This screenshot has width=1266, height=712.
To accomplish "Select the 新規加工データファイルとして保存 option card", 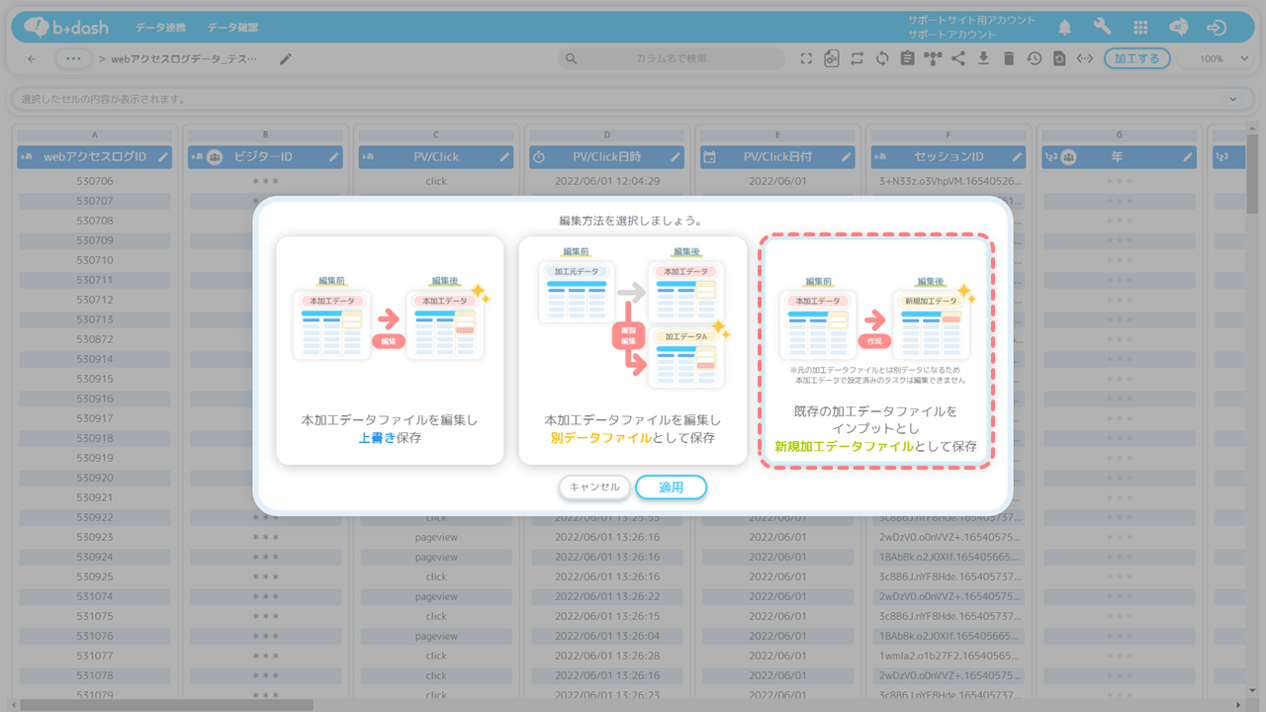I will 876,350.
